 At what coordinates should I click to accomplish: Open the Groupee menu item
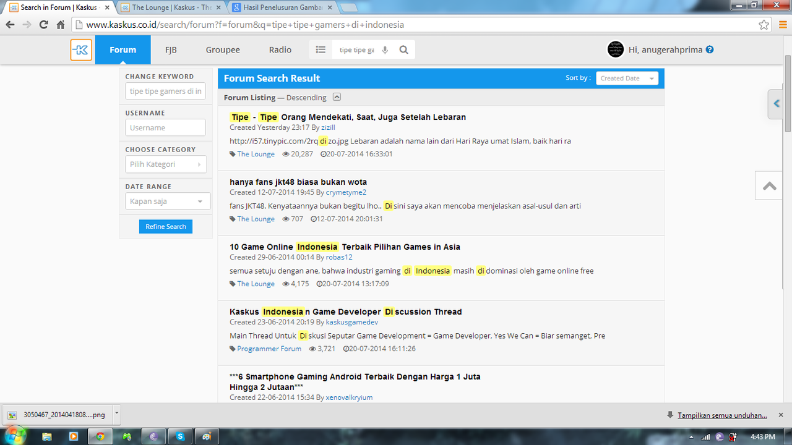pos(223,50)
